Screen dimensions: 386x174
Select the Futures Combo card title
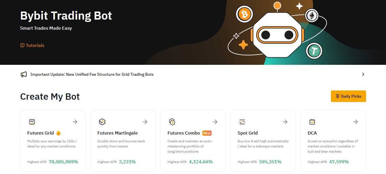[x=184, y=133]
